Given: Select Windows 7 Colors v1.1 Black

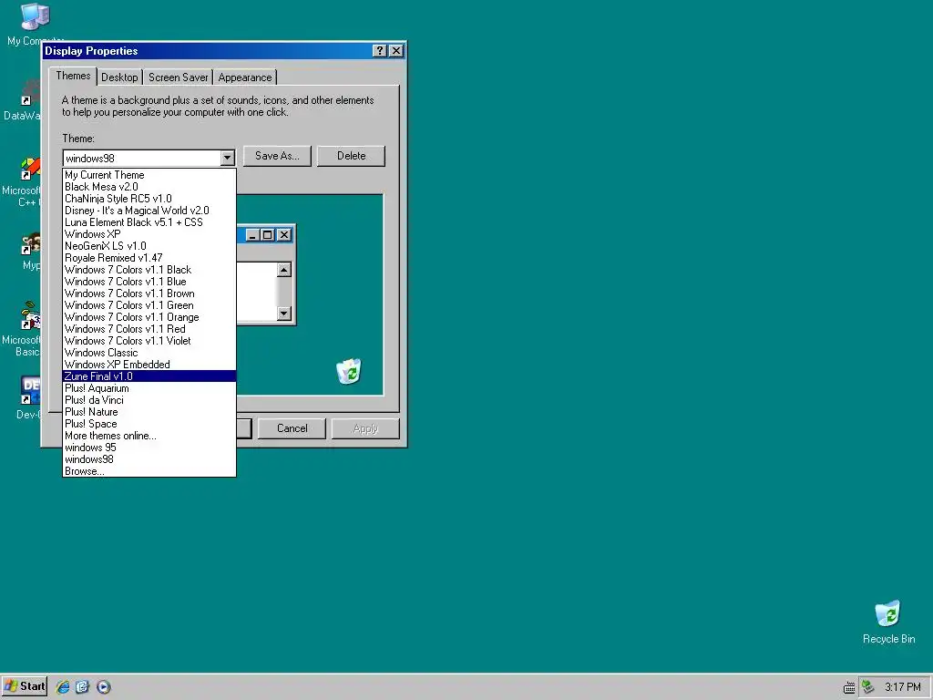Looking at the screenshot, I should (149, 270).
